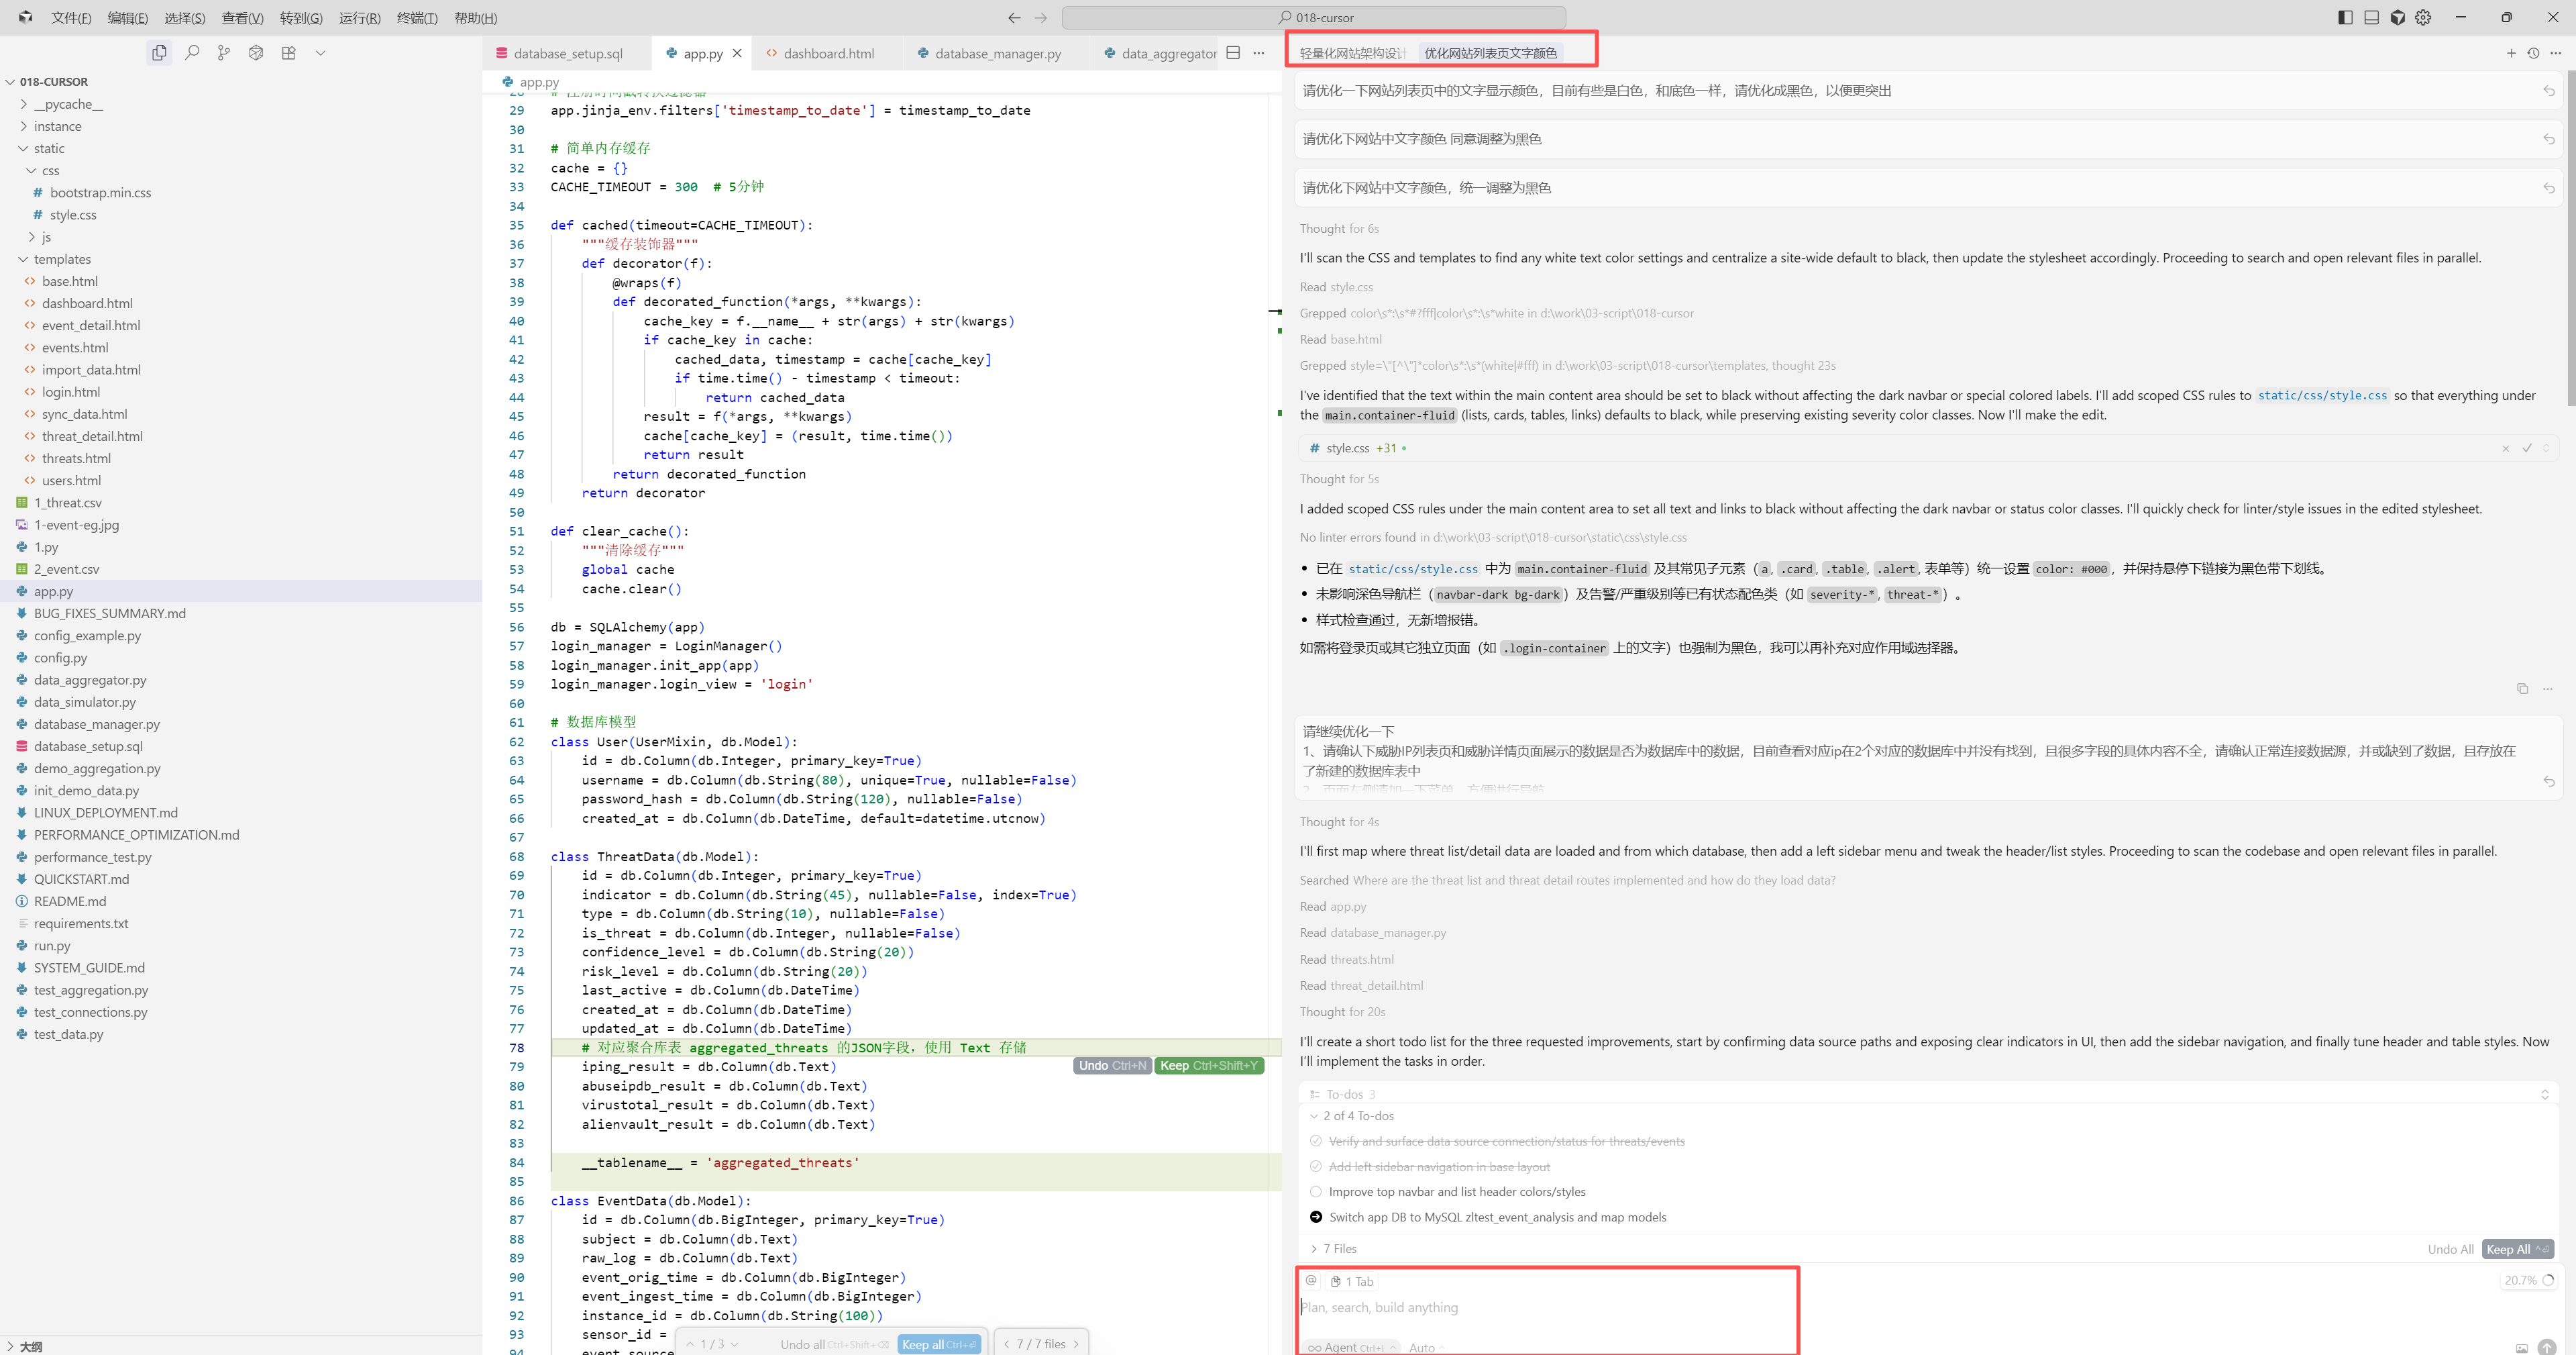Open editor tab more actions ellipsis
This screenshot has width=2576, height=1355.
(1259, 53)
